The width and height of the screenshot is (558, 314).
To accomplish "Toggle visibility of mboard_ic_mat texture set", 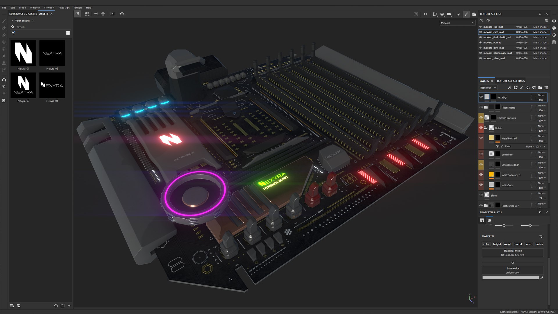I will coord(481,42).
